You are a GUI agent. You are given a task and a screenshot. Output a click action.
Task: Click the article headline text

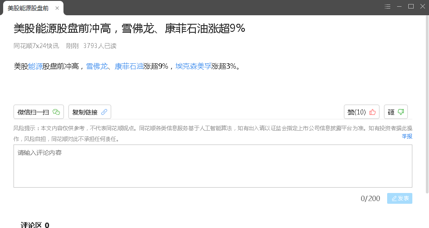click(129, 28)
